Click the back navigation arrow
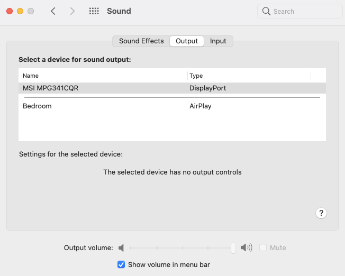345x276 pixels. (53, 11)
